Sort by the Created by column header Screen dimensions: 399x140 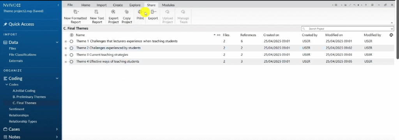pyautogui.click(x=309, y=35)
